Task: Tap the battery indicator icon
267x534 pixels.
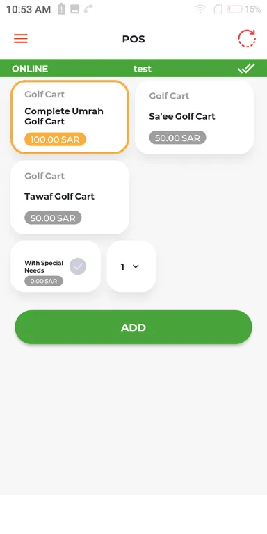Action: (x=234, y=9)
